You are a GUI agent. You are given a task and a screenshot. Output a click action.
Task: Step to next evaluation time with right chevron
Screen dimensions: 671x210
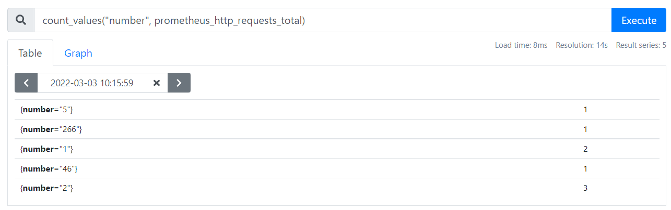click(179, 83)
